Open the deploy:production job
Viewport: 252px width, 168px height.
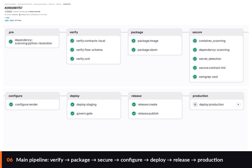[x=211, y=104]
